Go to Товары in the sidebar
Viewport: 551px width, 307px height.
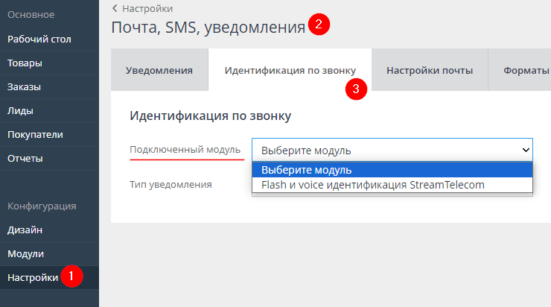(25, 63)
